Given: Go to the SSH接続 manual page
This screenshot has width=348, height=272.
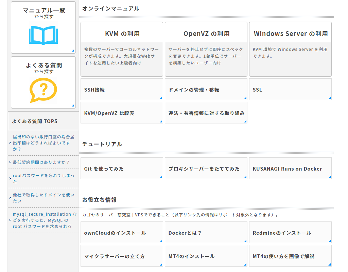Looking at the screenshot, I should 122,90.
